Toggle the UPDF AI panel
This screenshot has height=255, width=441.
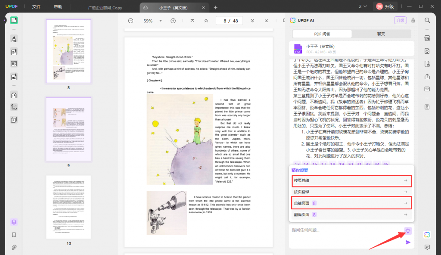point(427,235)
